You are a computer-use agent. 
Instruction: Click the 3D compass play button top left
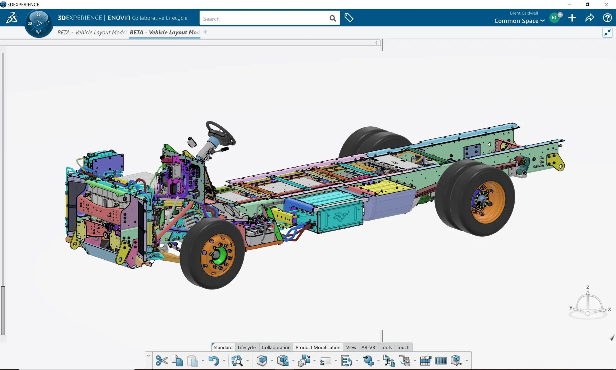click(x=38, y=23)
